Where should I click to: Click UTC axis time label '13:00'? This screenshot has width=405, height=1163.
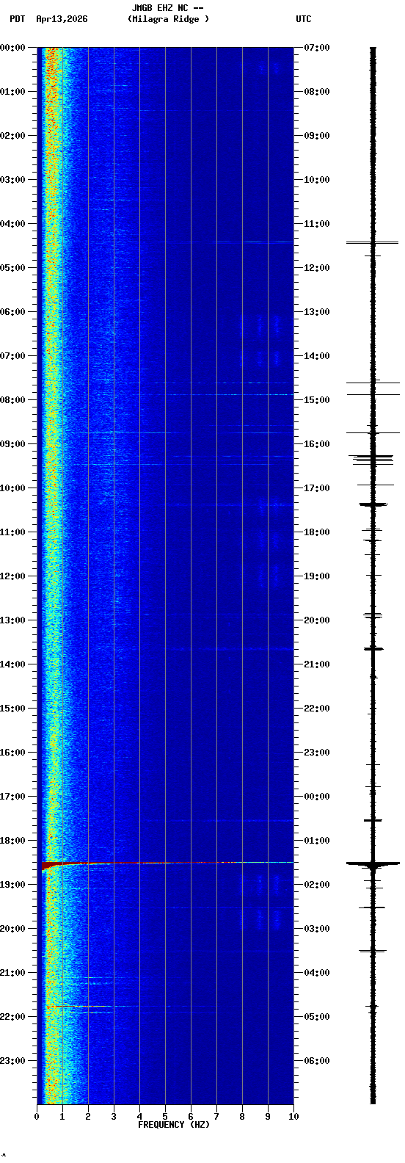click(316, 312)
